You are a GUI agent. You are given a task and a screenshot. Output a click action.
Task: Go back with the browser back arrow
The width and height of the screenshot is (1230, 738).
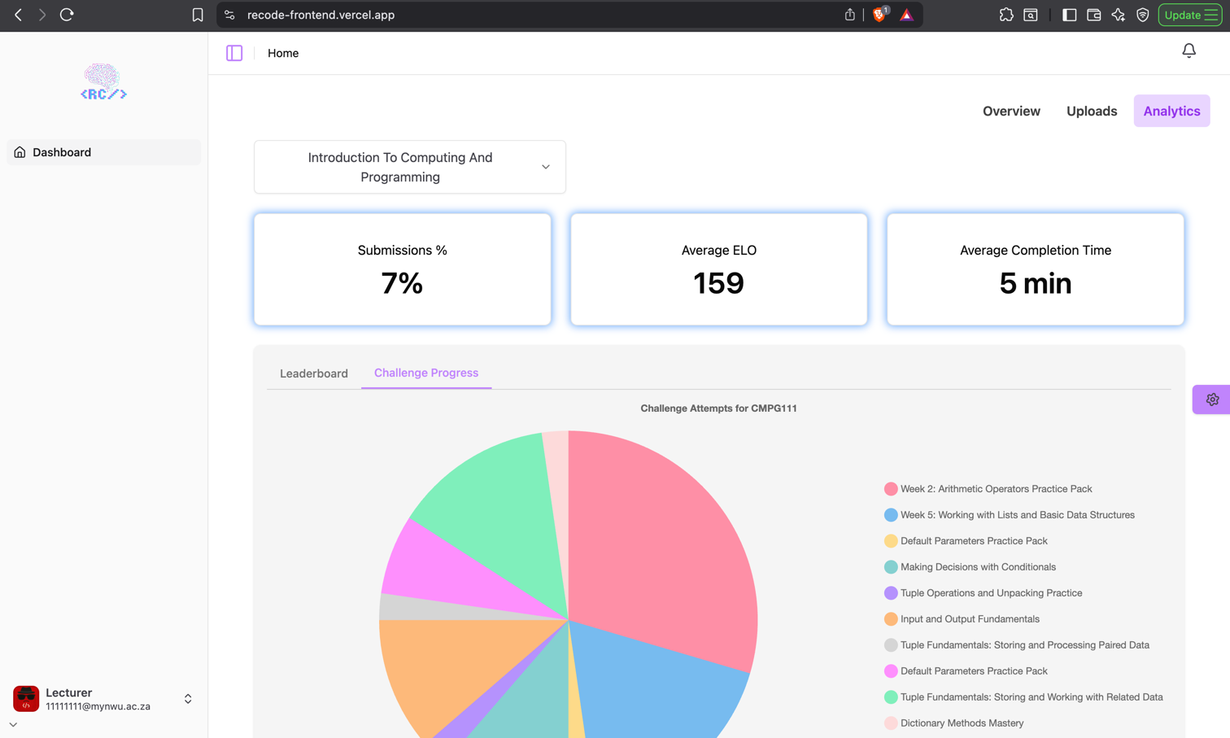18,15
